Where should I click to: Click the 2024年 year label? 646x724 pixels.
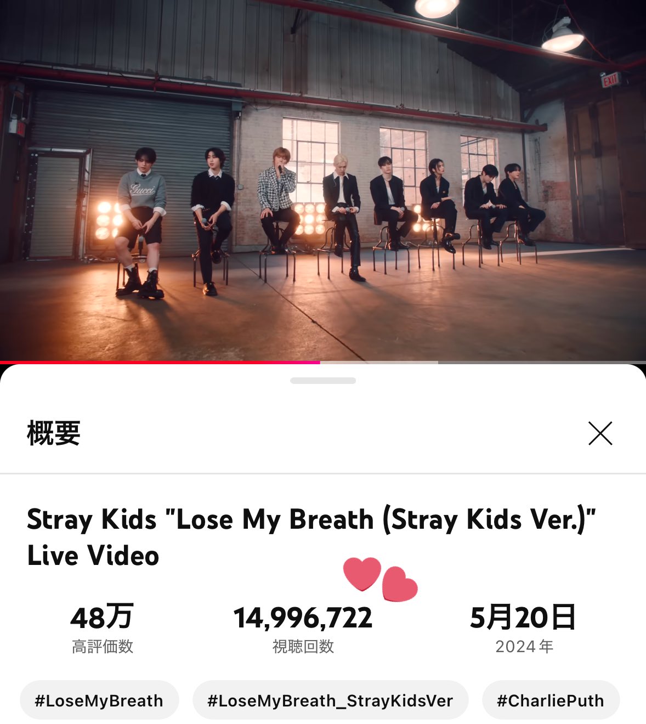coord(524,647)
